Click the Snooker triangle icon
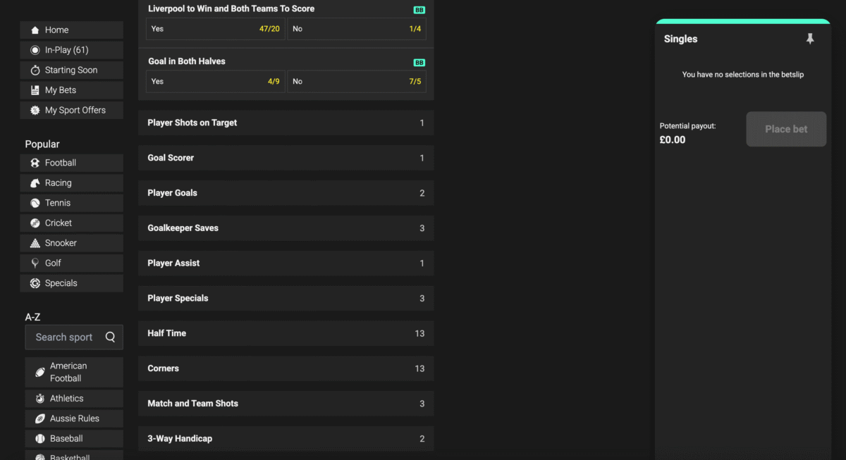The height and width of the screenshot is (460, 846). pyautogui.click(x=35, y=243)
